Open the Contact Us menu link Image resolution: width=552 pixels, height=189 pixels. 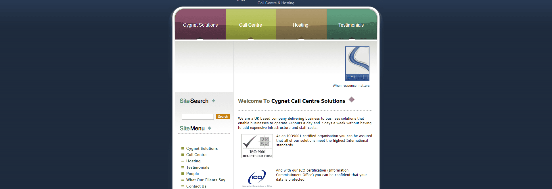coord(196,186)
